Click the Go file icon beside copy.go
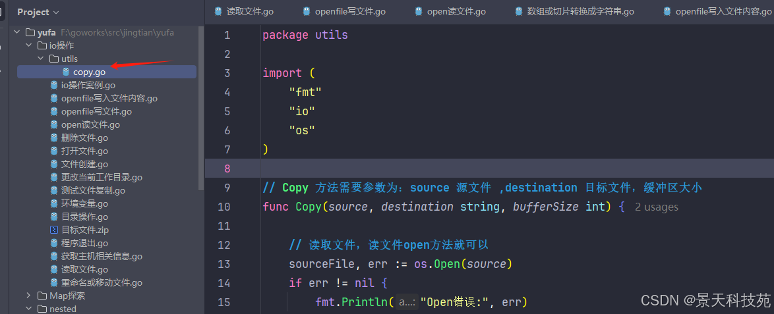Viewport: 774px width, 314px height. click(65, 72)
